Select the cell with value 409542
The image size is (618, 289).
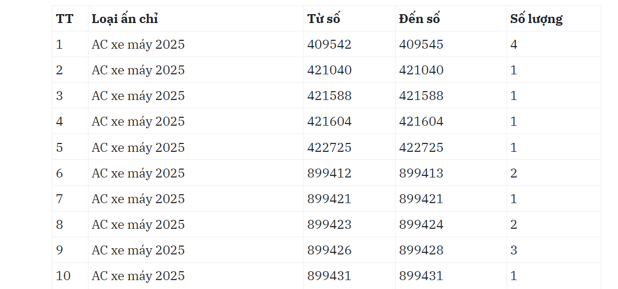tap(349, 44)
